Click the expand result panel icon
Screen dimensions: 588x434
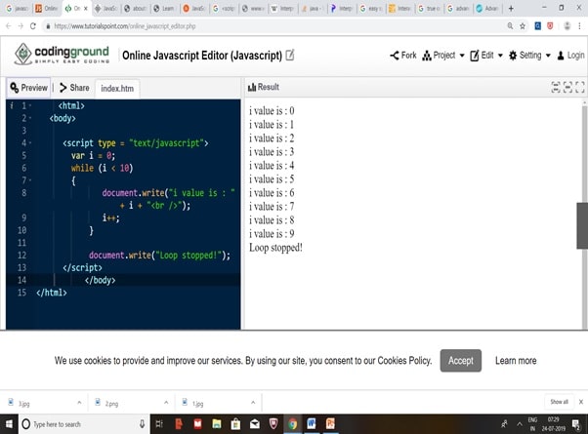[567, 87]
